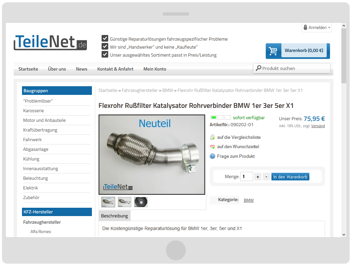The image size is (352, 266).
Task: Open the Innenausstattung category
Action: [41, 168]
